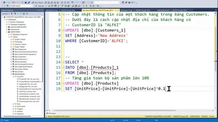The width and height of the screenshot is (218, 122).
Task: Select the UnitPrice (money, null) column
Action: [x=27, y=91]
